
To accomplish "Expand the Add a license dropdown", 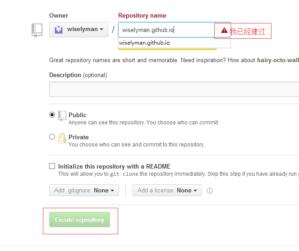I will (167, 190).
